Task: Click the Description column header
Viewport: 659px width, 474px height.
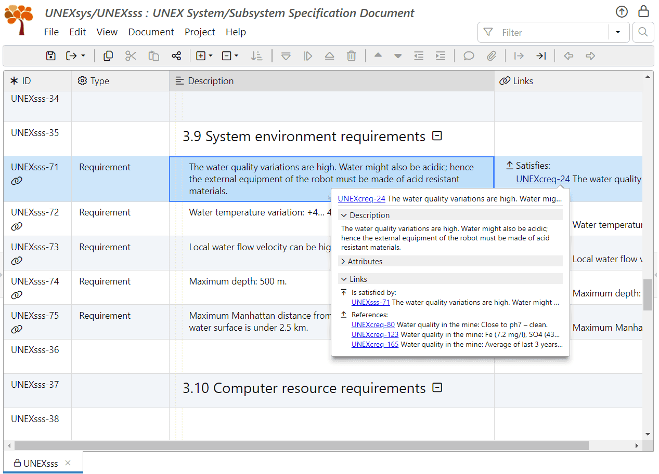Action: [332, 81]
